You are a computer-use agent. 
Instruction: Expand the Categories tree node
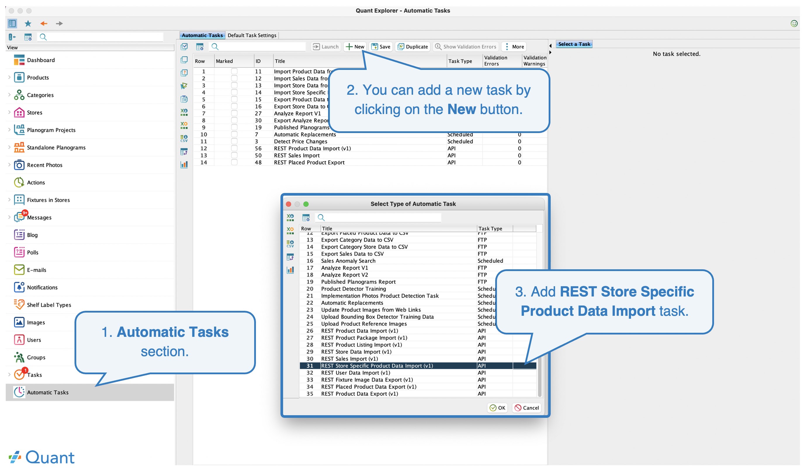point(9,95)
